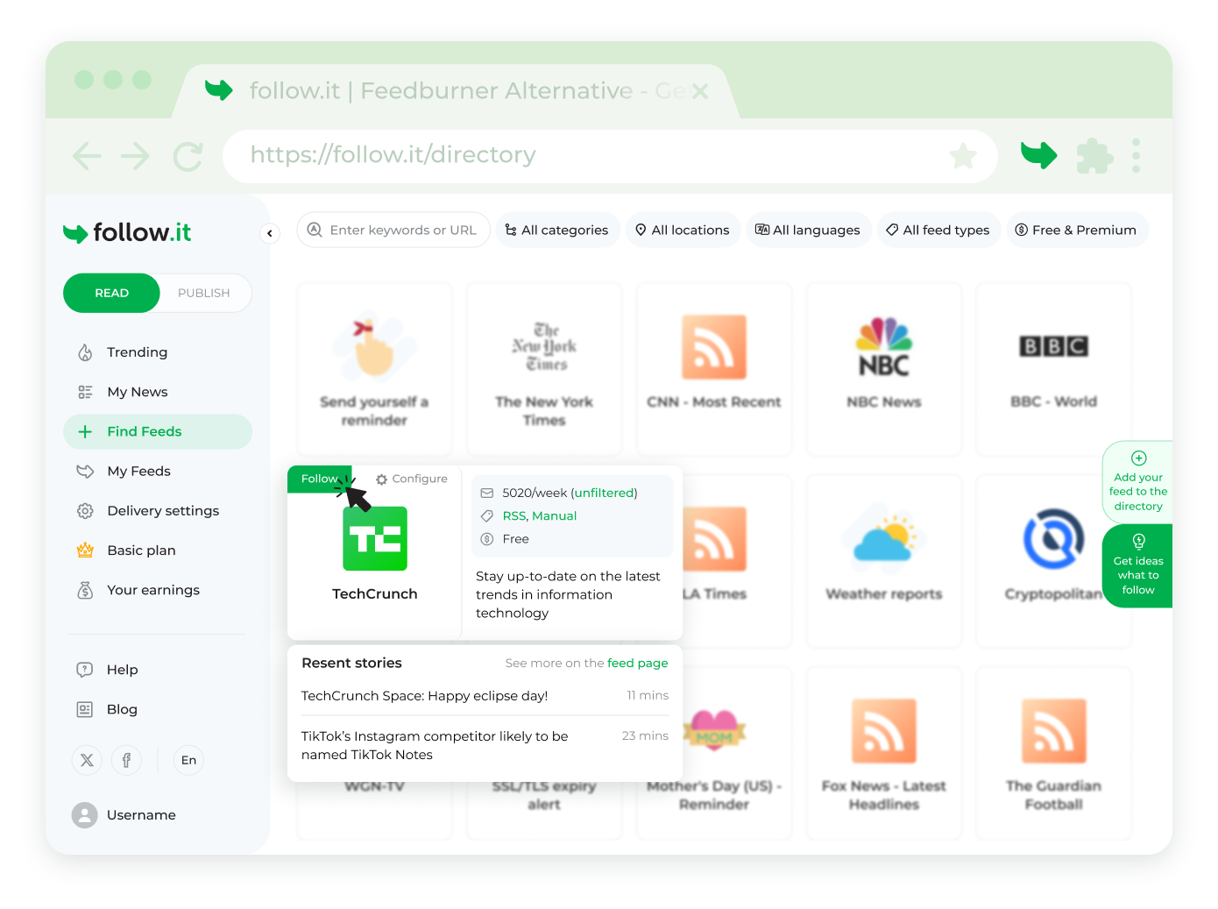This screenshot has height=909, width=1218.
Task: Click the Trending flame icon
Action: pyautogui.click(x=85, y=352)
